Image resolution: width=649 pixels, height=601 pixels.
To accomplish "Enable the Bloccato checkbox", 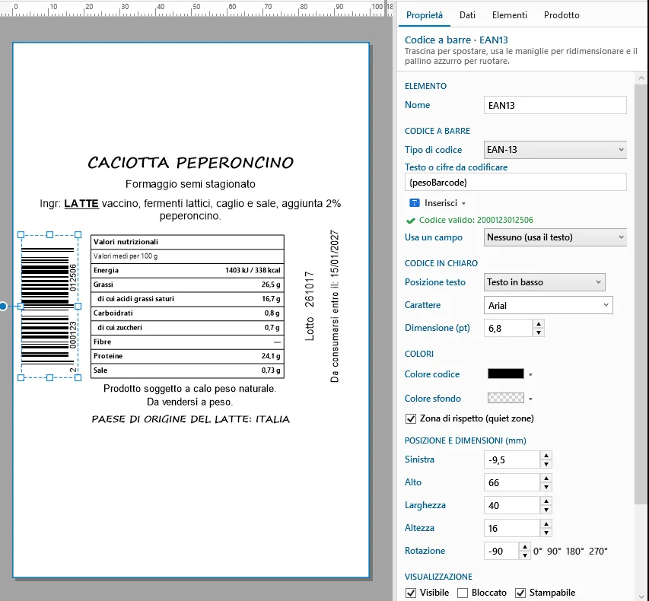I will coord(463,593).
